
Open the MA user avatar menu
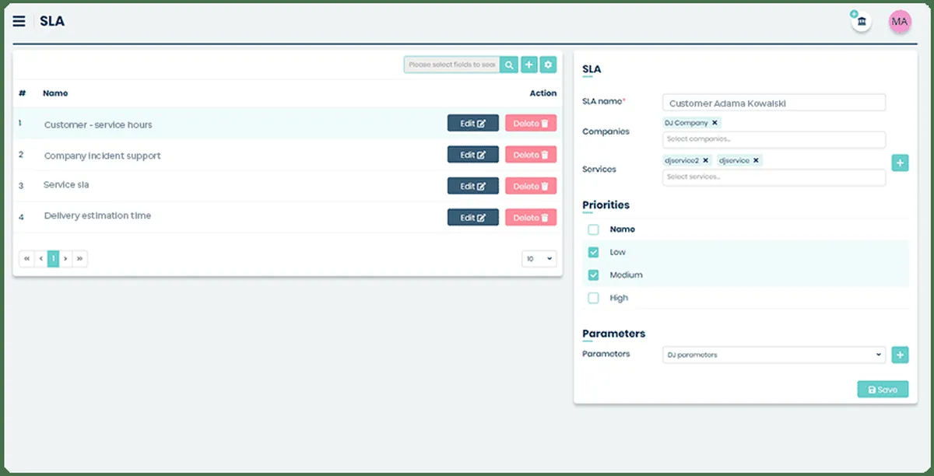900,22
